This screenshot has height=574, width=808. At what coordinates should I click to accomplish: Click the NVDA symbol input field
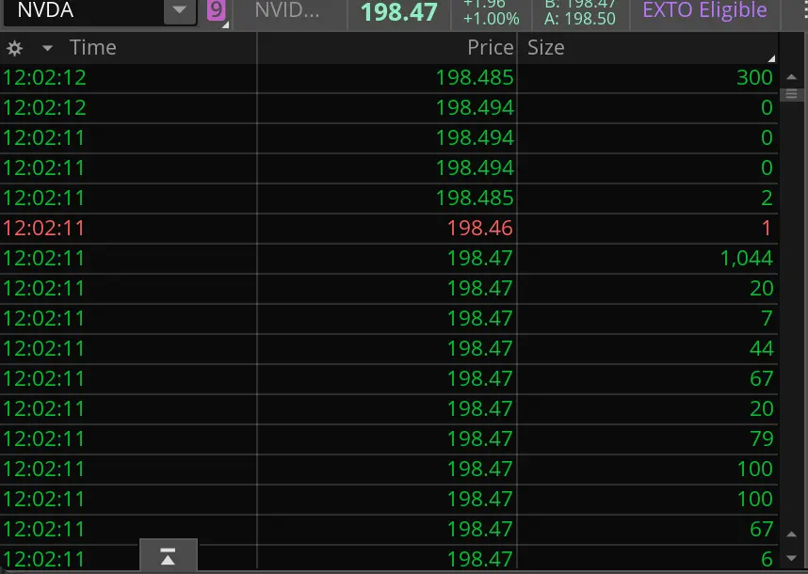[84, 10]
